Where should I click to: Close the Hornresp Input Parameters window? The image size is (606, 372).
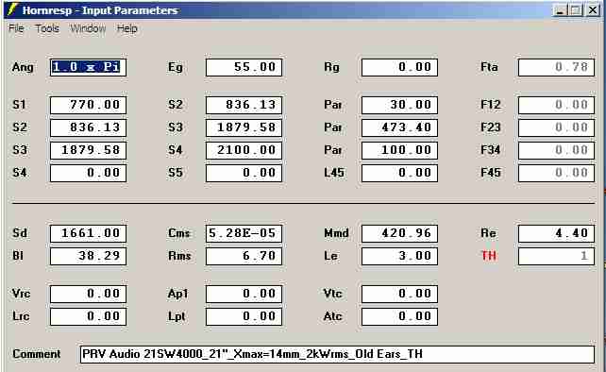[x=593, y=10]
